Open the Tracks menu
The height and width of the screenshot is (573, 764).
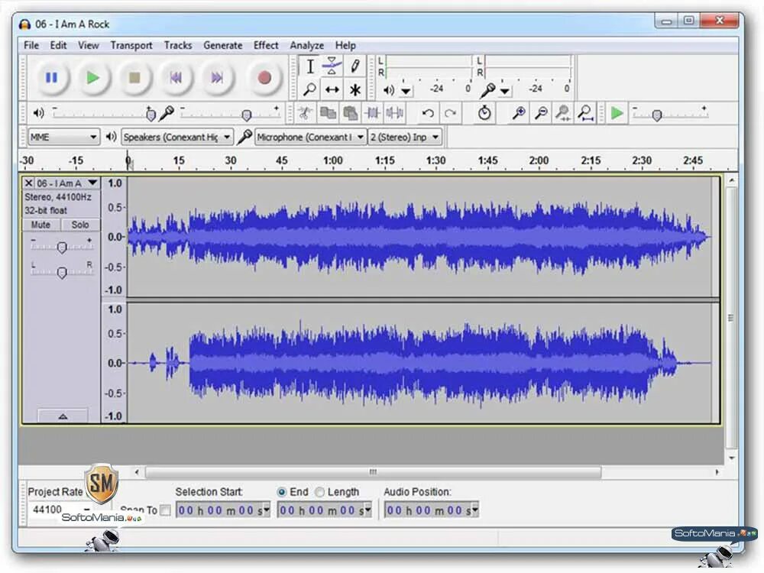pyautogui.click(x=178, y=45)
